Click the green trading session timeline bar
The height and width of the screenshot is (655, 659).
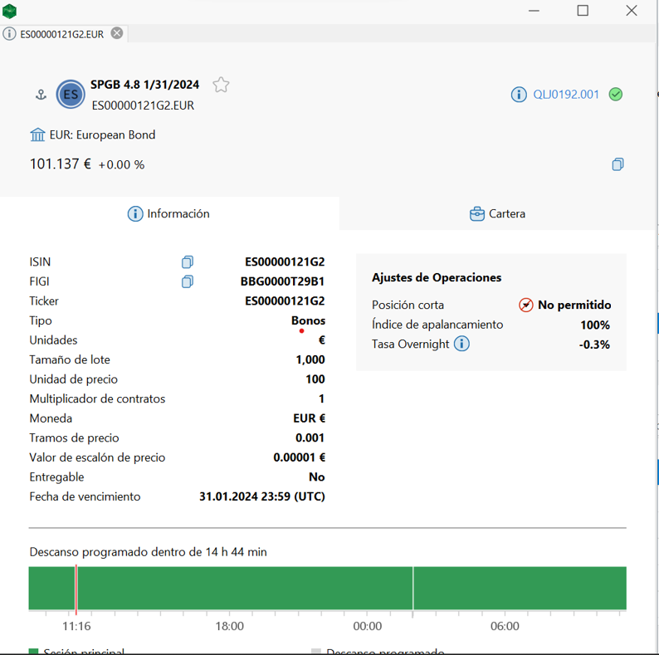tap(249, 589)
